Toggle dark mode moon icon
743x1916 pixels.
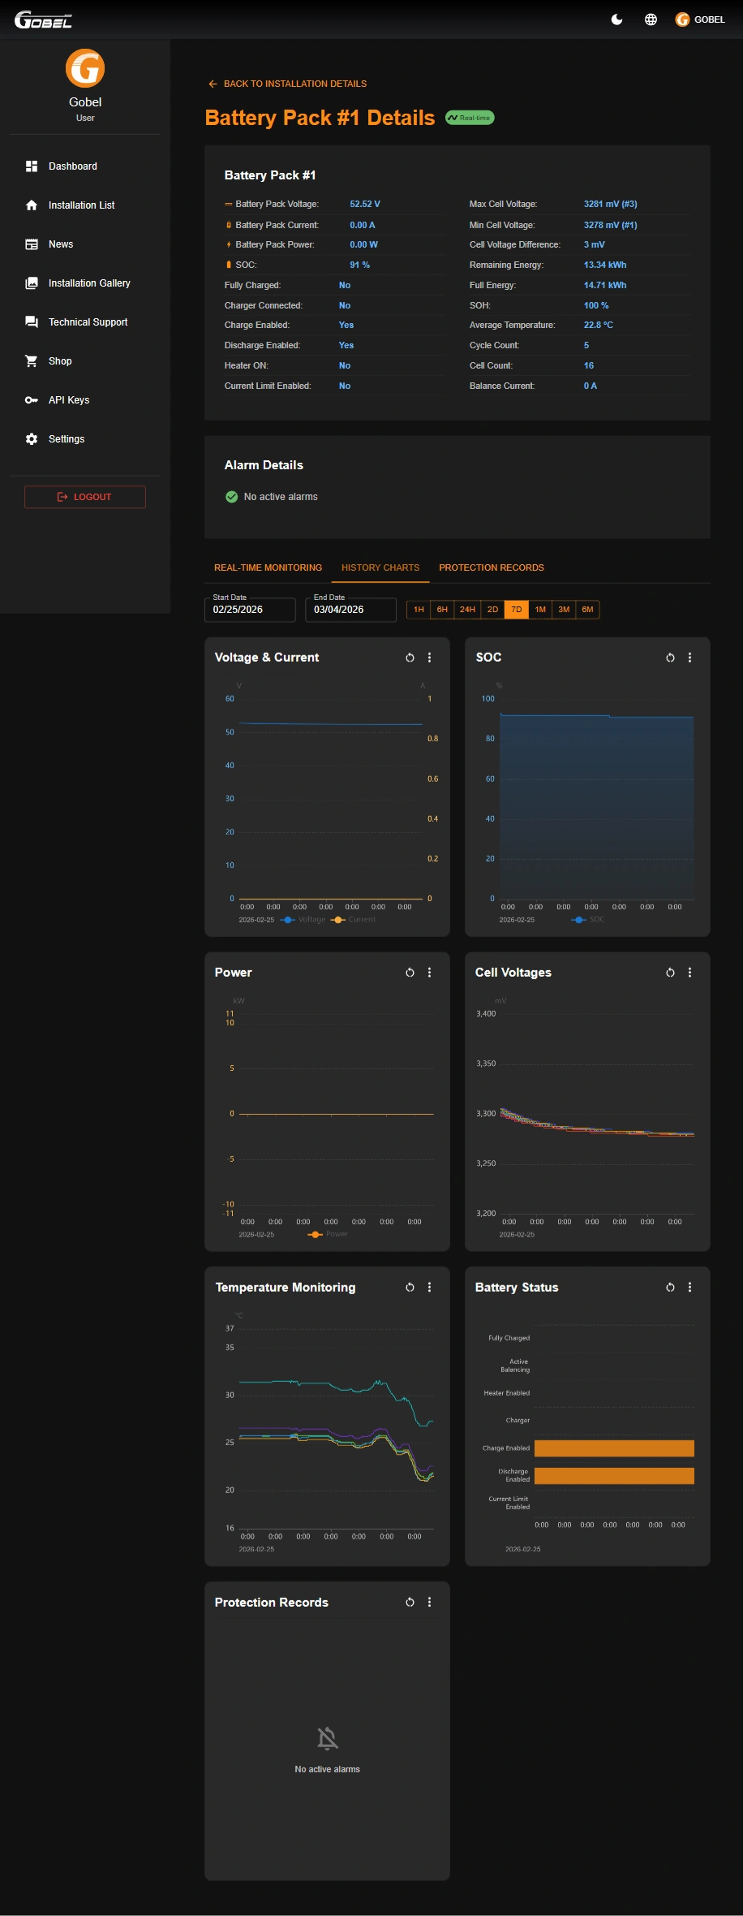coord(616,19)
